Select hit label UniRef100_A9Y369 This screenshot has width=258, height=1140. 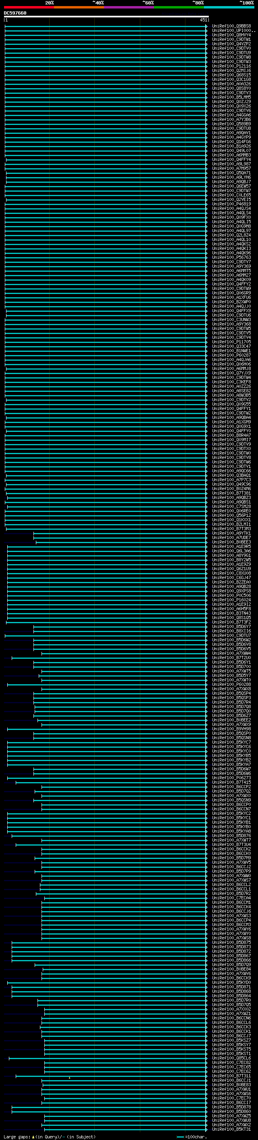[231, 266]
